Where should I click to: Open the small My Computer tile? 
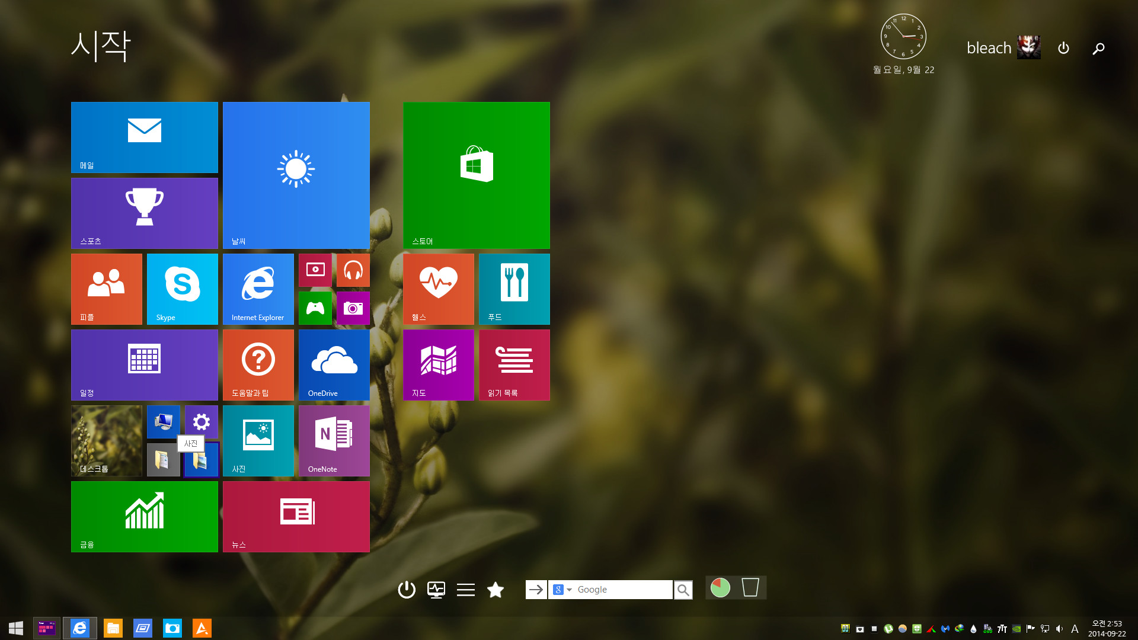[x=164, y=422]
